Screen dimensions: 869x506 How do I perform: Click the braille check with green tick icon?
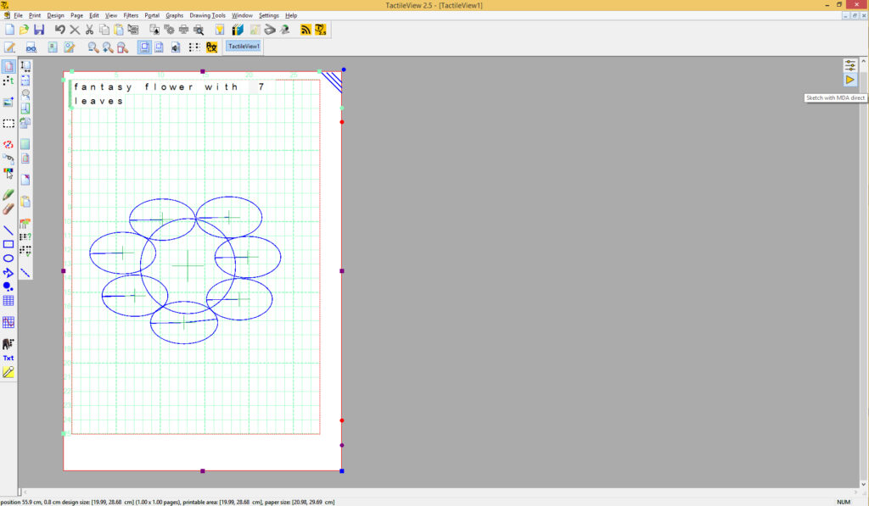[25, 252]
